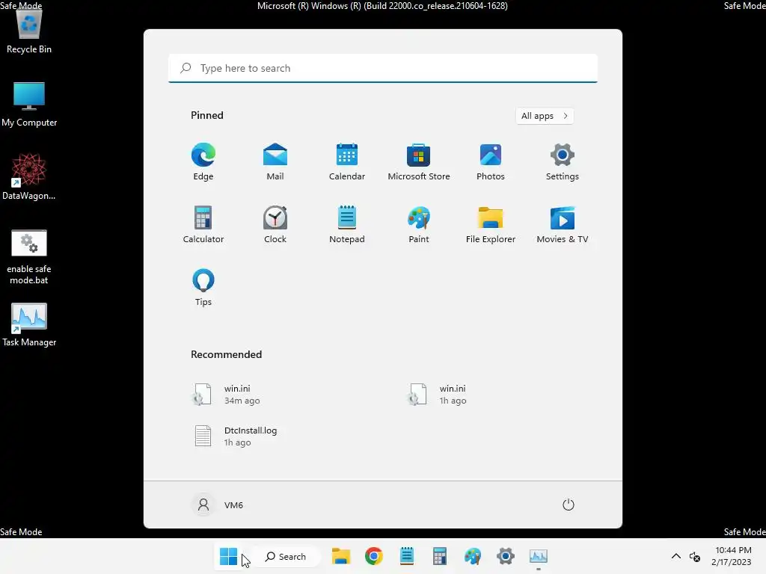Open Calculator from pinned apps

[x=203, y=224]
